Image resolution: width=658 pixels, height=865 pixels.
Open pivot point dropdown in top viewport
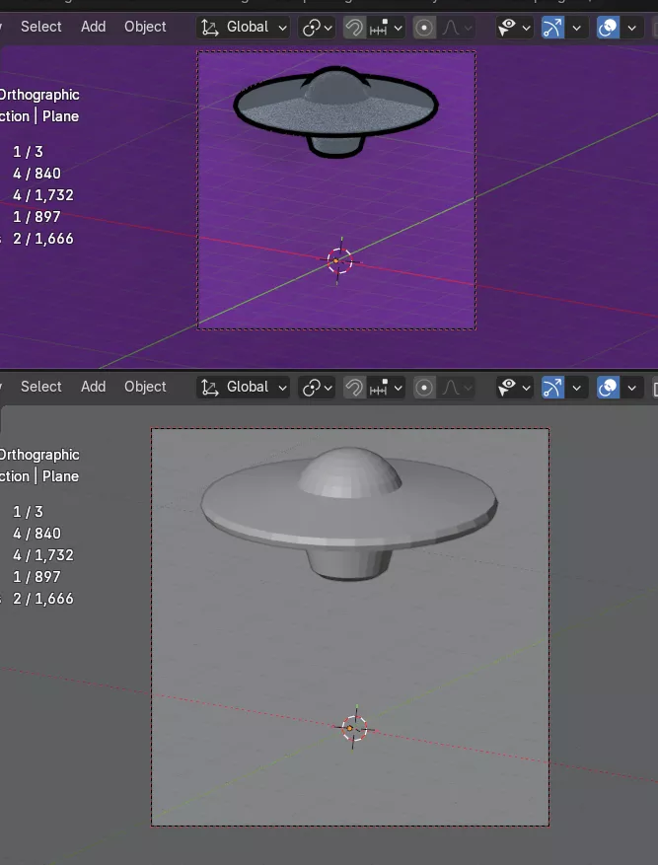pyautogui.click(x=317, y=28)
